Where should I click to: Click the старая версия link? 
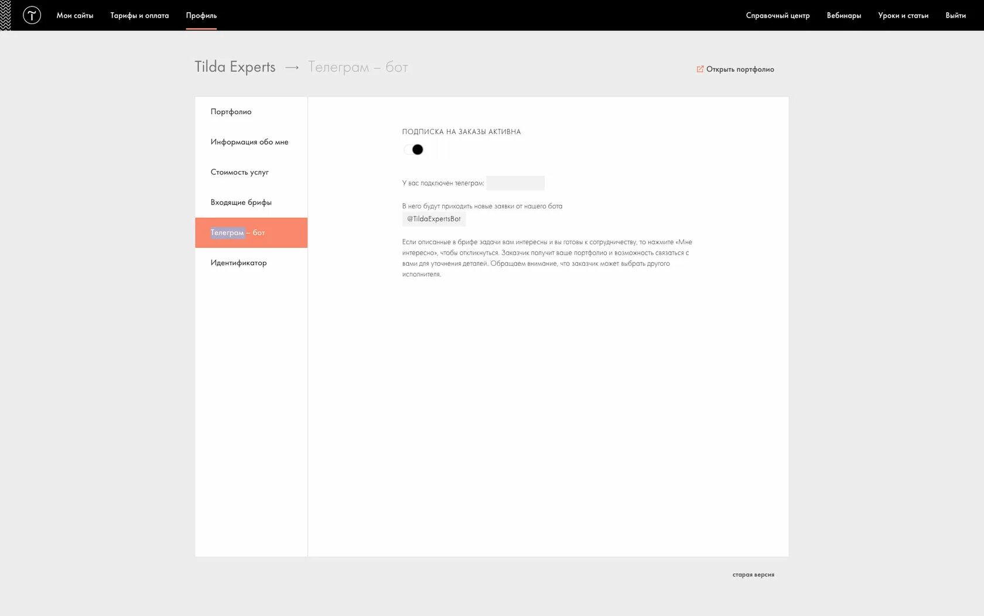pos(753,574)
